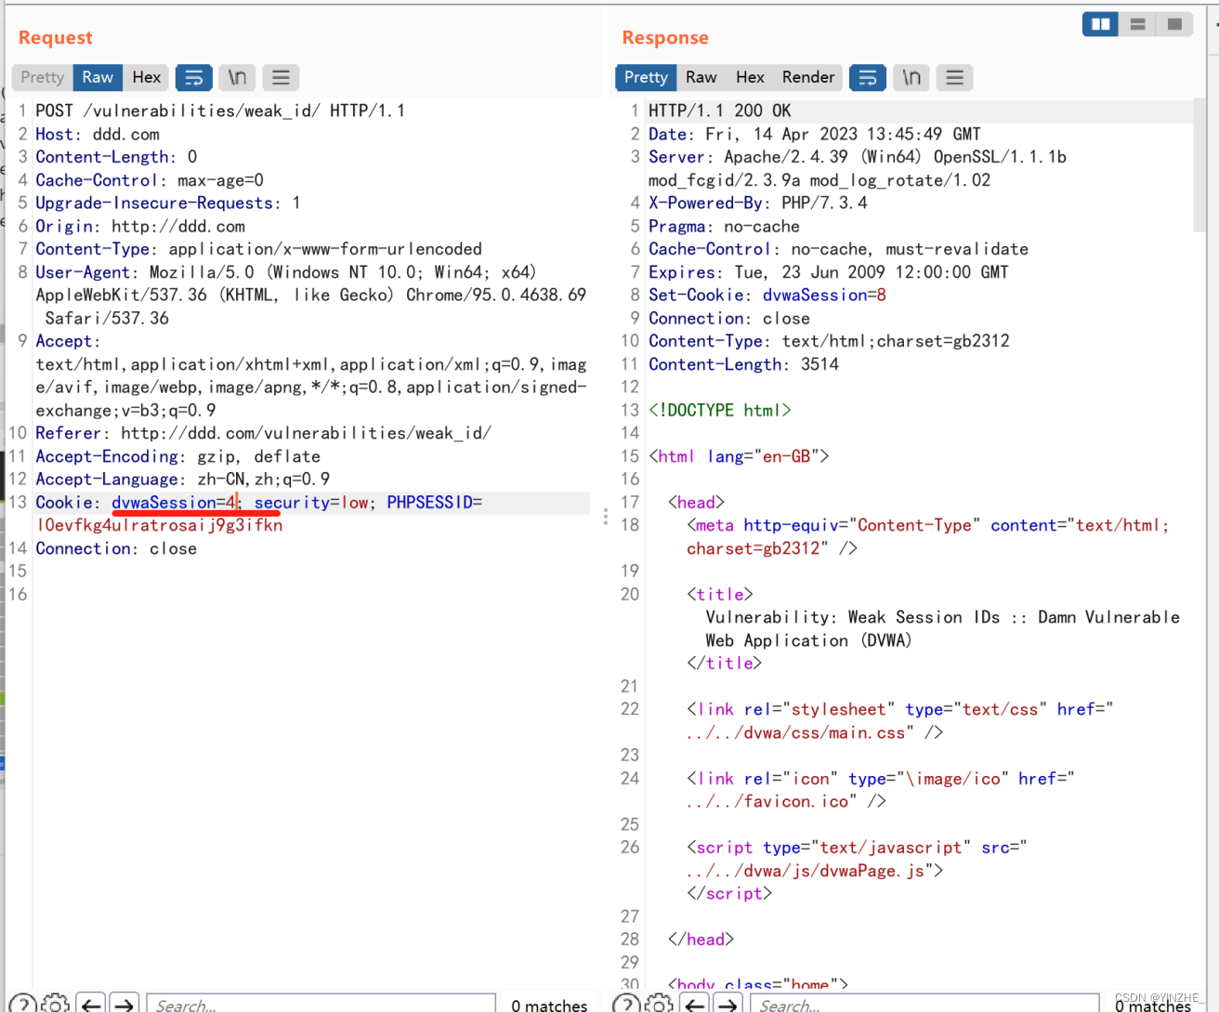Click the HTTP/1.1 200 OK status line
Screen dimensions: 1219x1012
click(720, 111)
